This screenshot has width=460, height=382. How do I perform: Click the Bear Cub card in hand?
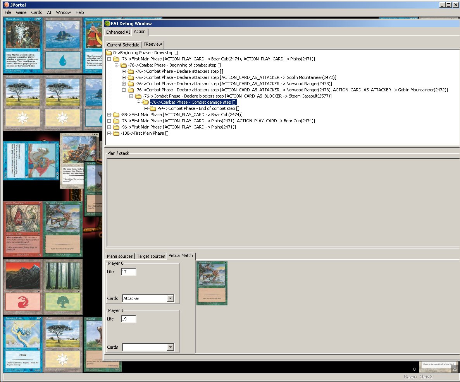point(93,344)
